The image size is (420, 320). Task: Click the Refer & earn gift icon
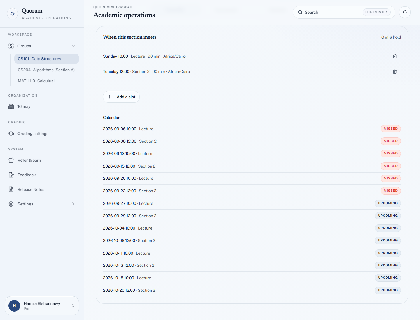[x=11, y=160]
